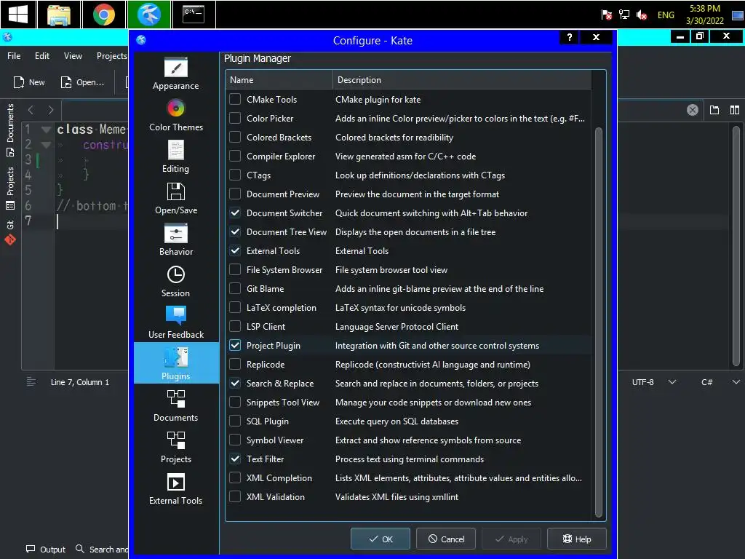Enable the Color Picker plugin
The width and height of the screenshot is (745, 559).
(235, 119)
